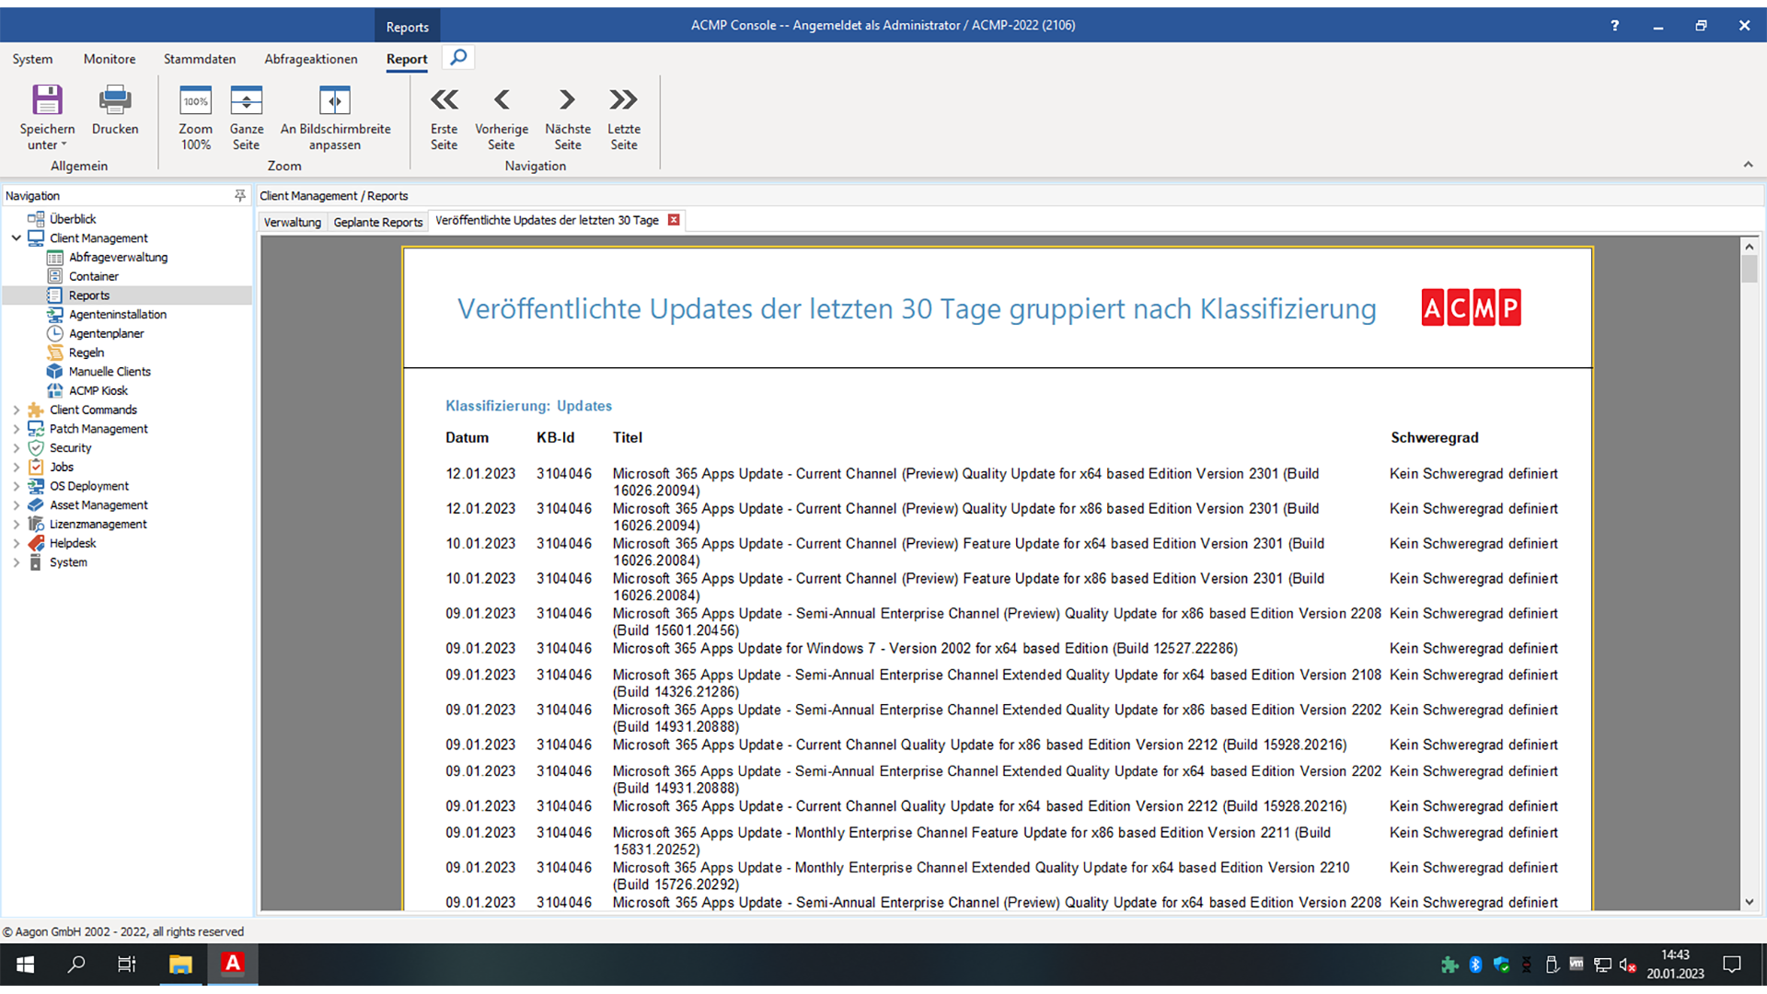Open Agentenplaner in the tree
Viewport: 1767px width, 994px height.
106,333
